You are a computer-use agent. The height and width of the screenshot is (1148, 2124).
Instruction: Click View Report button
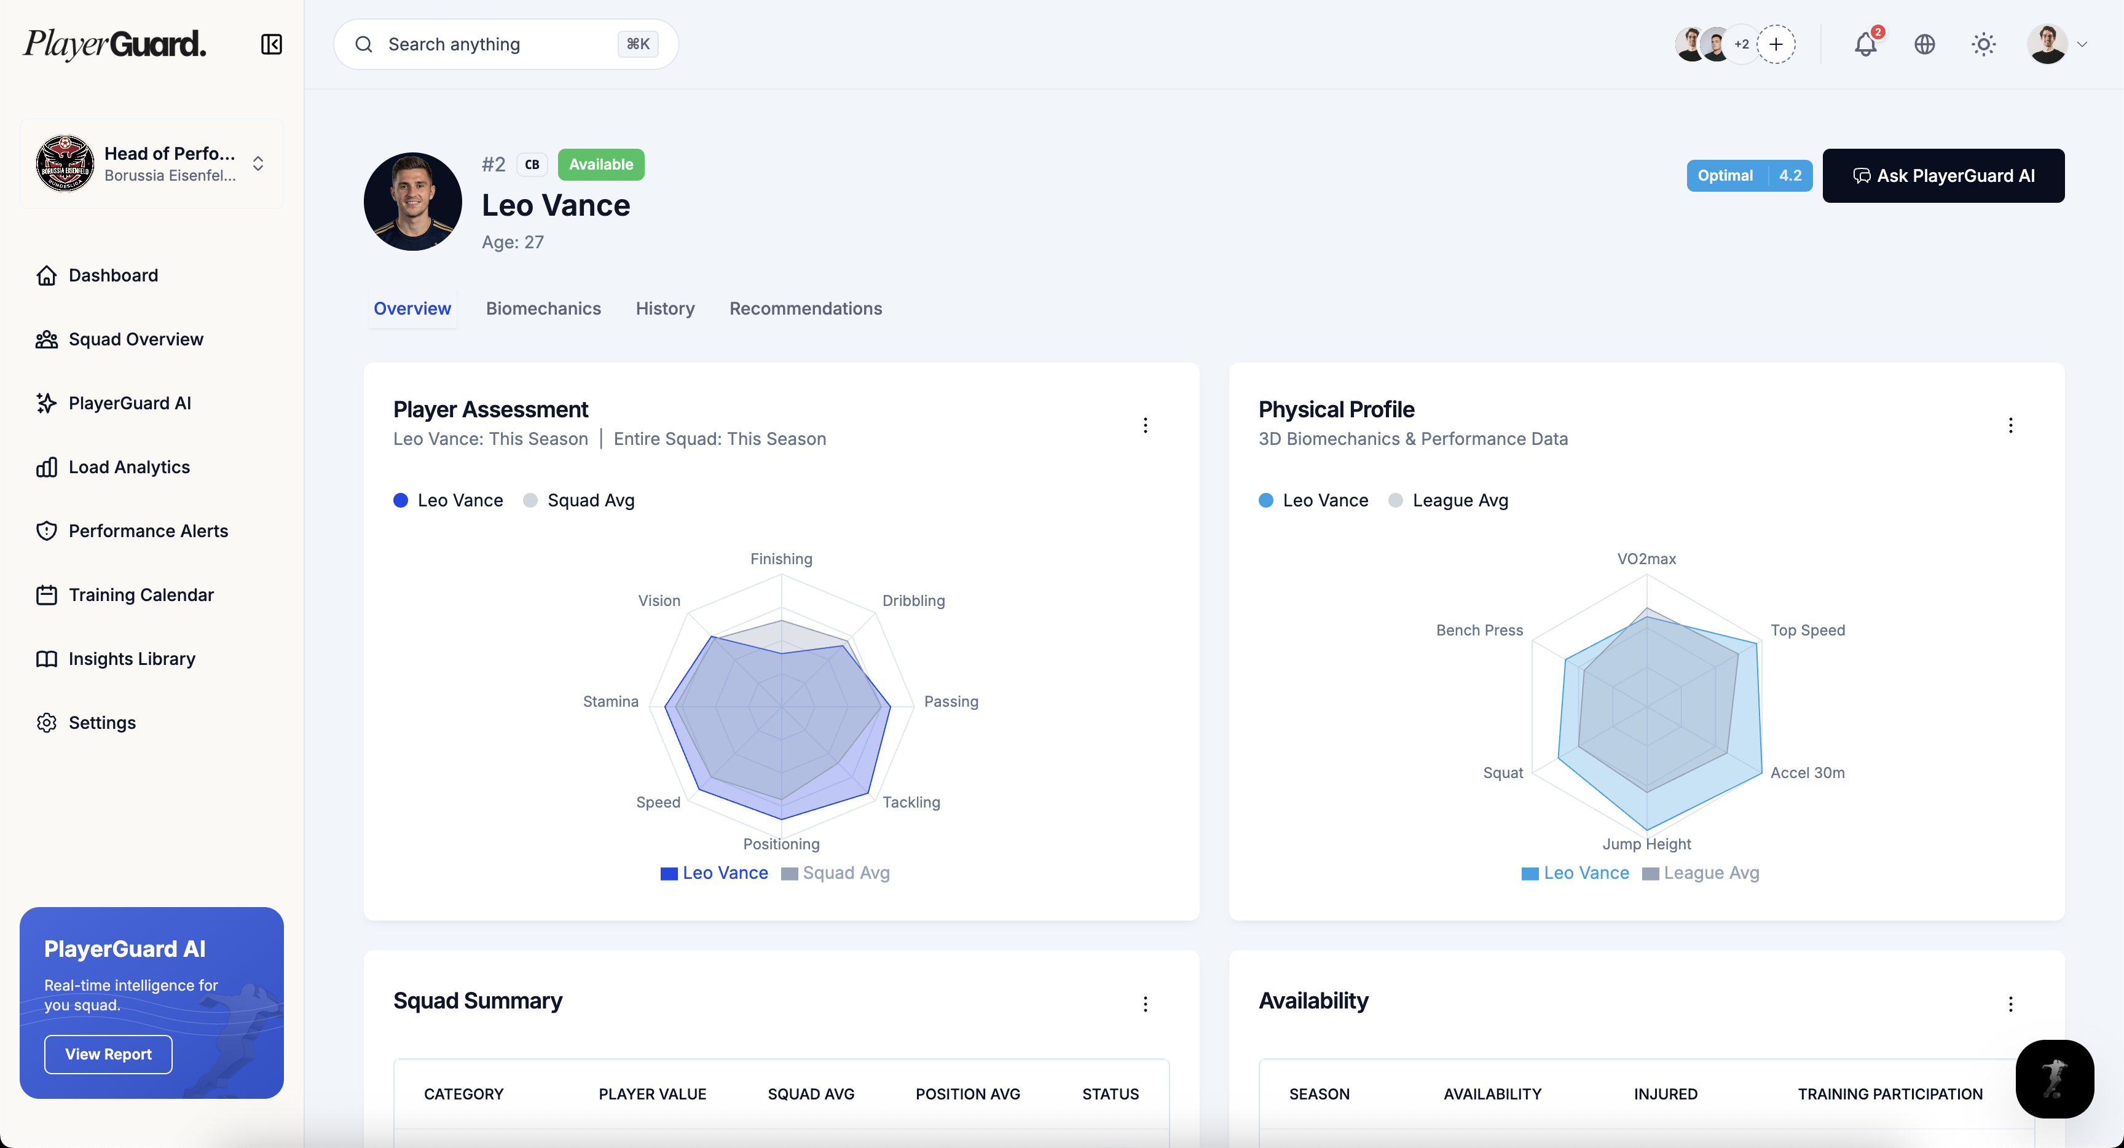tap(108, 1054)
